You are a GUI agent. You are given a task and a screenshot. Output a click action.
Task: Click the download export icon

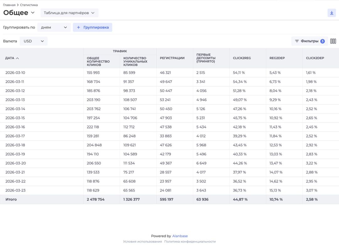[331, 13]
